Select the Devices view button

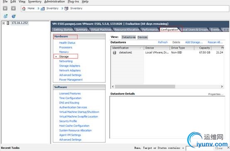(142, 37)
